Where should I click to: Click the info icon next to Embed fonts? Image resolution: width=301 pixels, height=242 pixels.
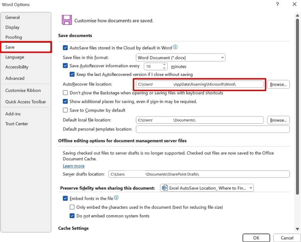click(x=116, y=198)
